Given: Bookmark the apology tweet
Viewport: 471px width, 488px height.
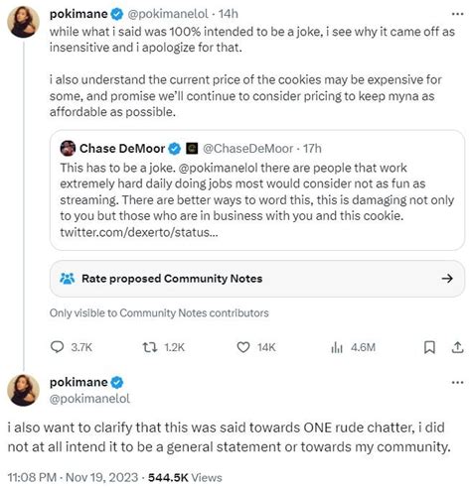Looking at the screenshot, I should pos(429,347).
